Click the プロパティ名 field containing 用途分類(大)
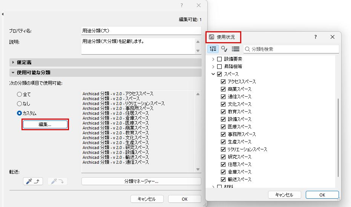The image size is (351, 207). click(141, 30)
